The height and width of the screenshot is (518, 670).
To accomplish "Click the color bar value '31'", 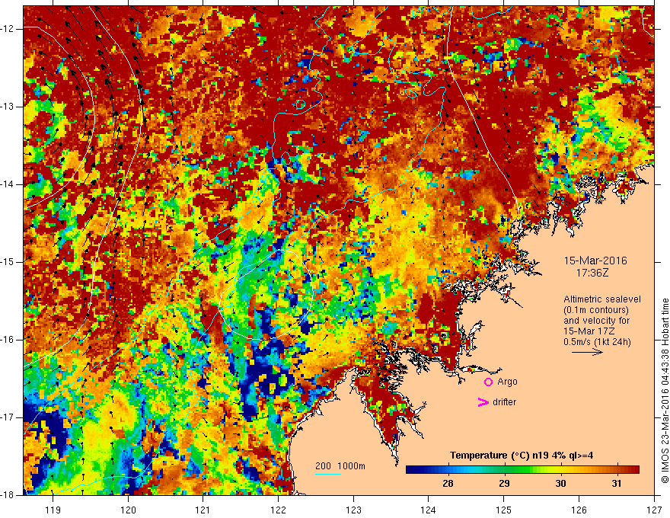I will (617, 484).
